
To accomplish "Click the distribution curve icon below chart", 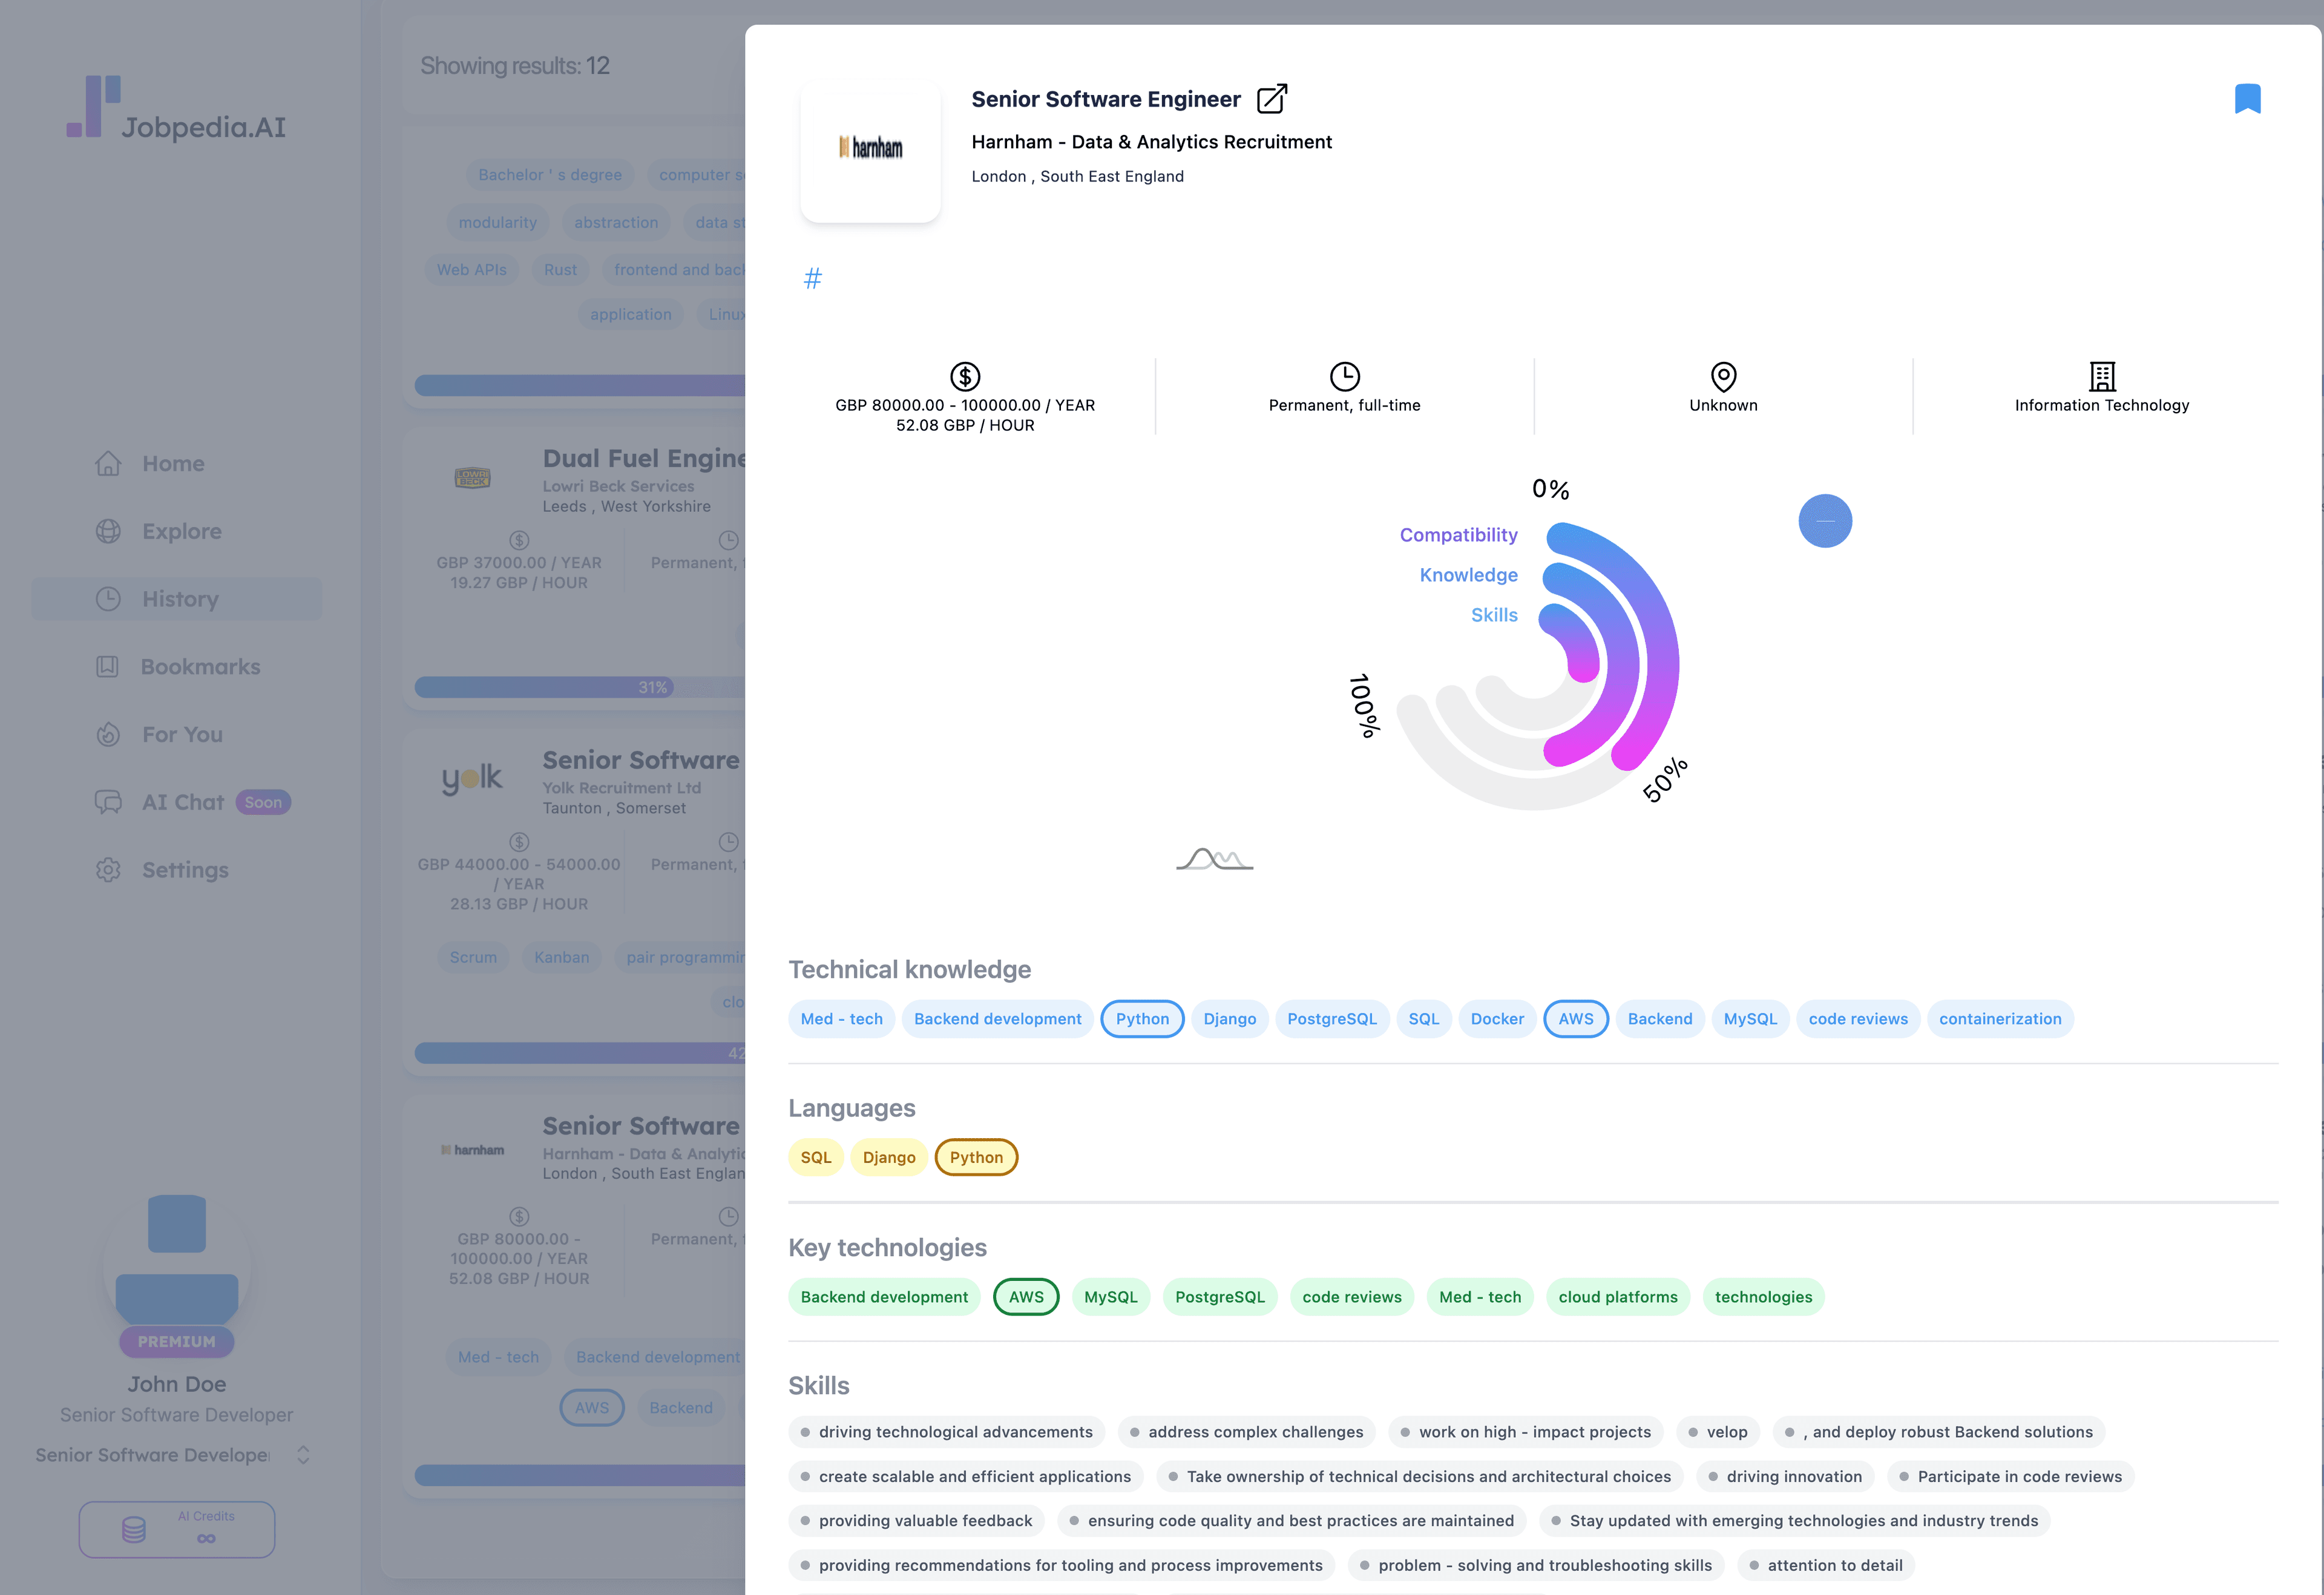I will click(1214, 859).
